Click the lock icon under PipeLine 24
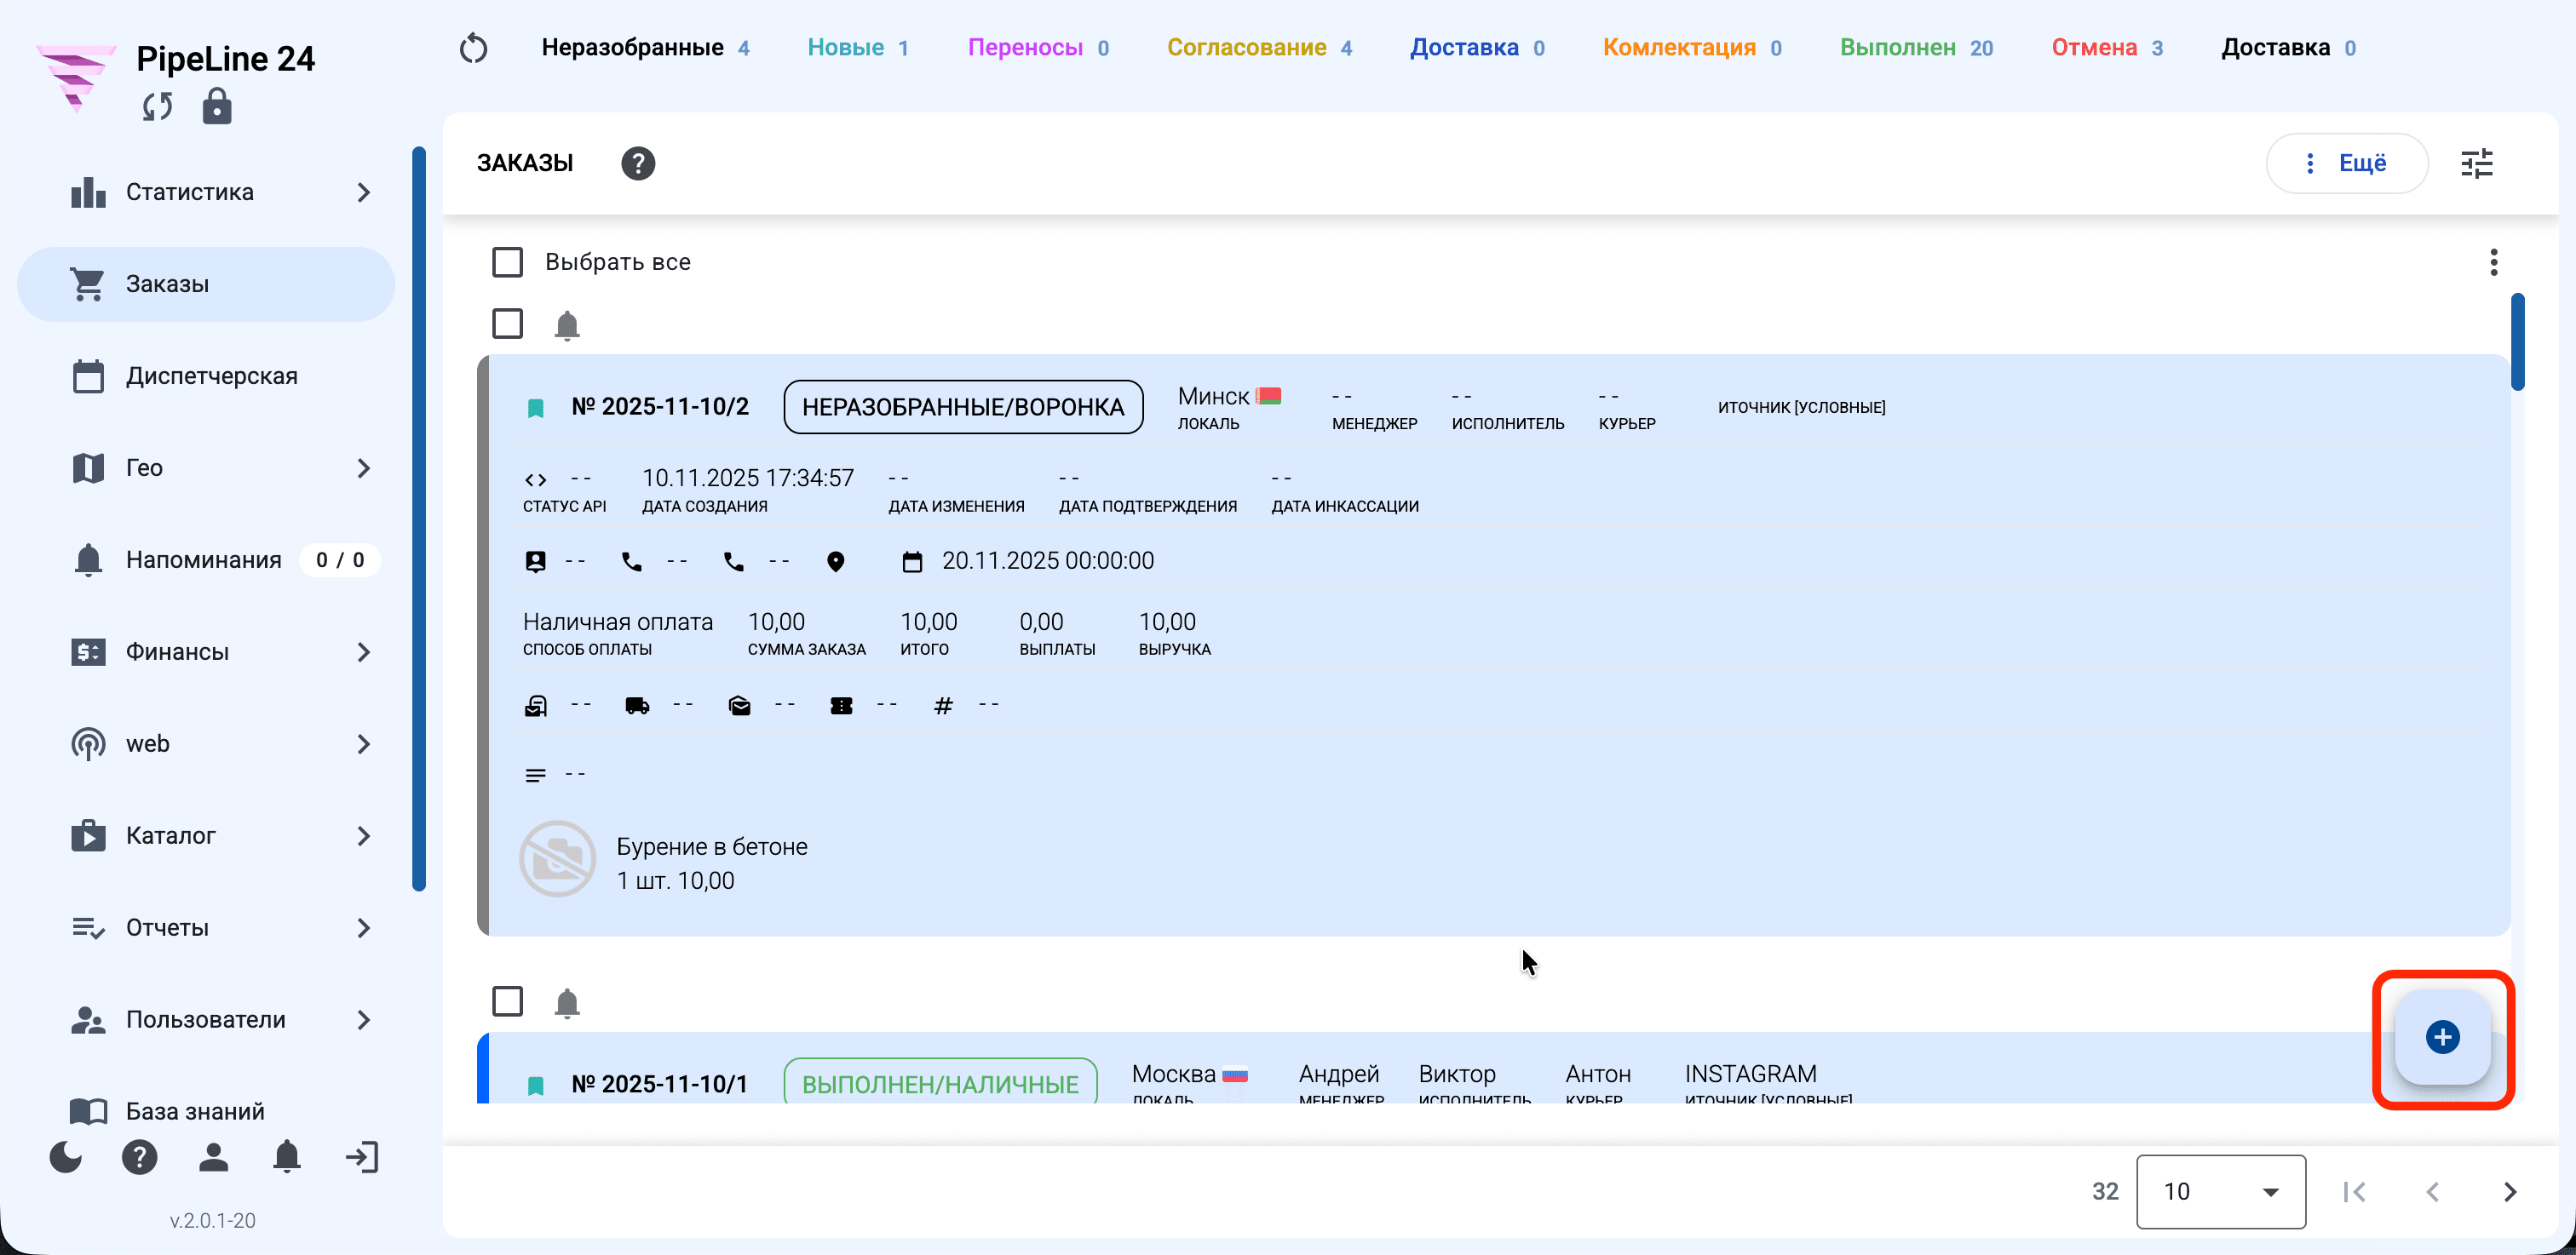This screenshot has height=1255, width=2576. (216, 107)
